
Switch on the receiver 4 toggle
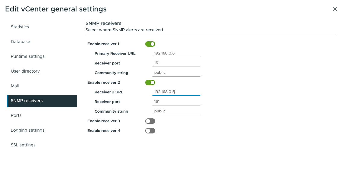point(150,131)
